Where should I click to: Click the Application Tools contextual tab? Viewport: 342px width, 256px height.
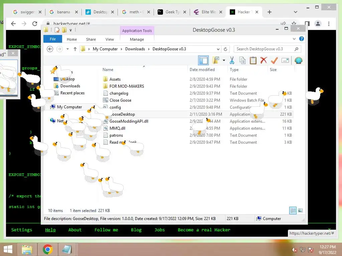[x=137, y=30]
